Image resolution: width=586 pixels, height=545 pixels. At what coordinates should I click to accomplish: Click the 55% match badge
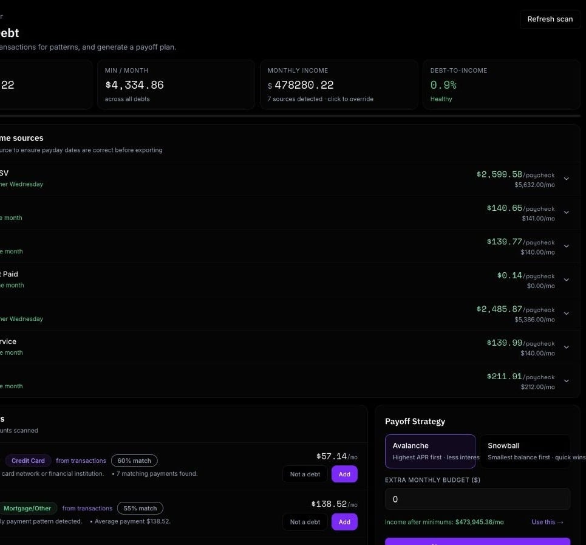coord(140,509)
